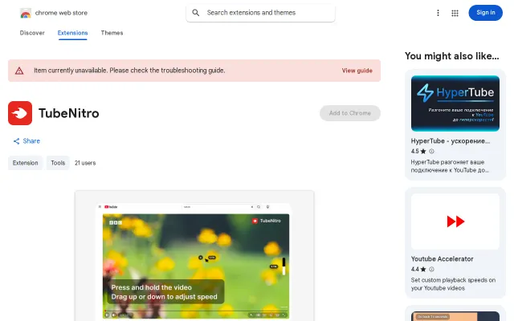Focus the Search extensions and themes field

[260, 13]
